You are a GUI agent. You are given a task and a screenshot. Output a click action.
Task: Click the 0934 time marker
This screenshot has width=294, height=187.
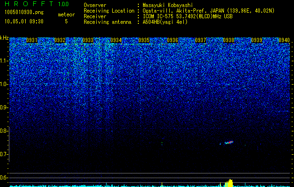[116, 40]
